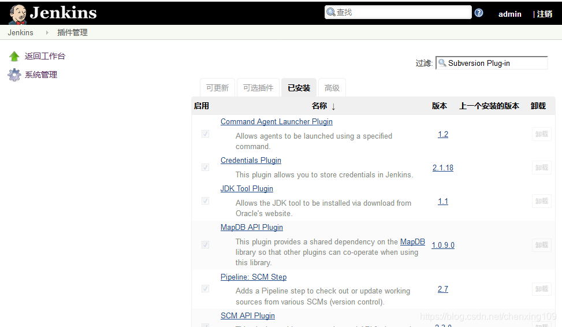This screenshot has height=327, width=562.
Task: Click 返回工作台 sidebar link
Action: [x=45, y=56]
